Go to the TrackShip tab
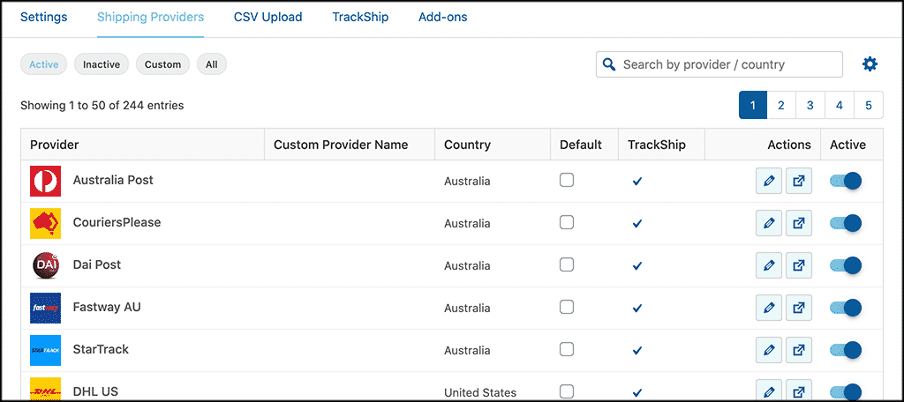Screen dimensions: 904x402 click(x=360, y=18)
